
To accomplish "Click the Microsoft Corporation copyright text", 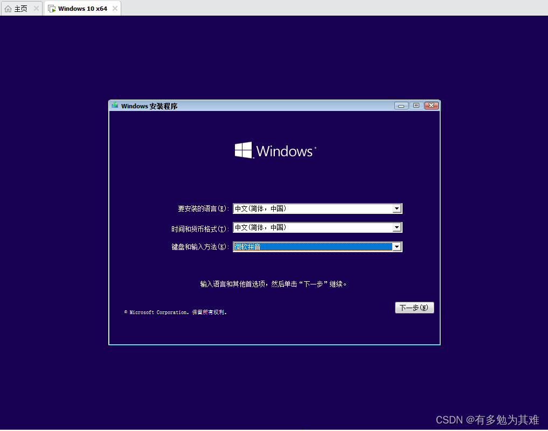I will 176,312.
